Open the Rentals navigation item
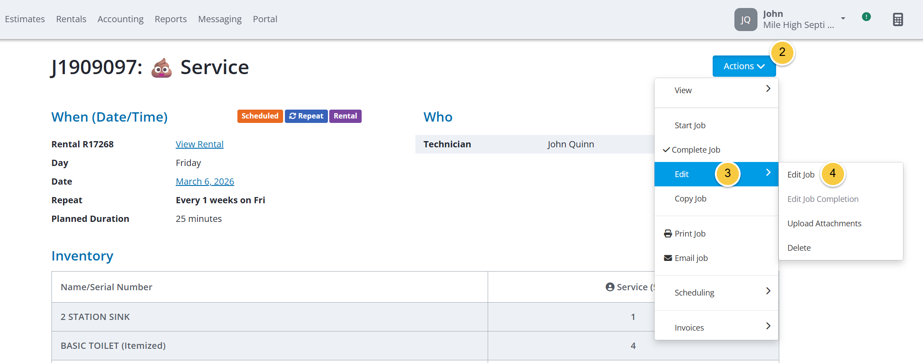This screenshot has height=363, width=923. tap(71, 19)
